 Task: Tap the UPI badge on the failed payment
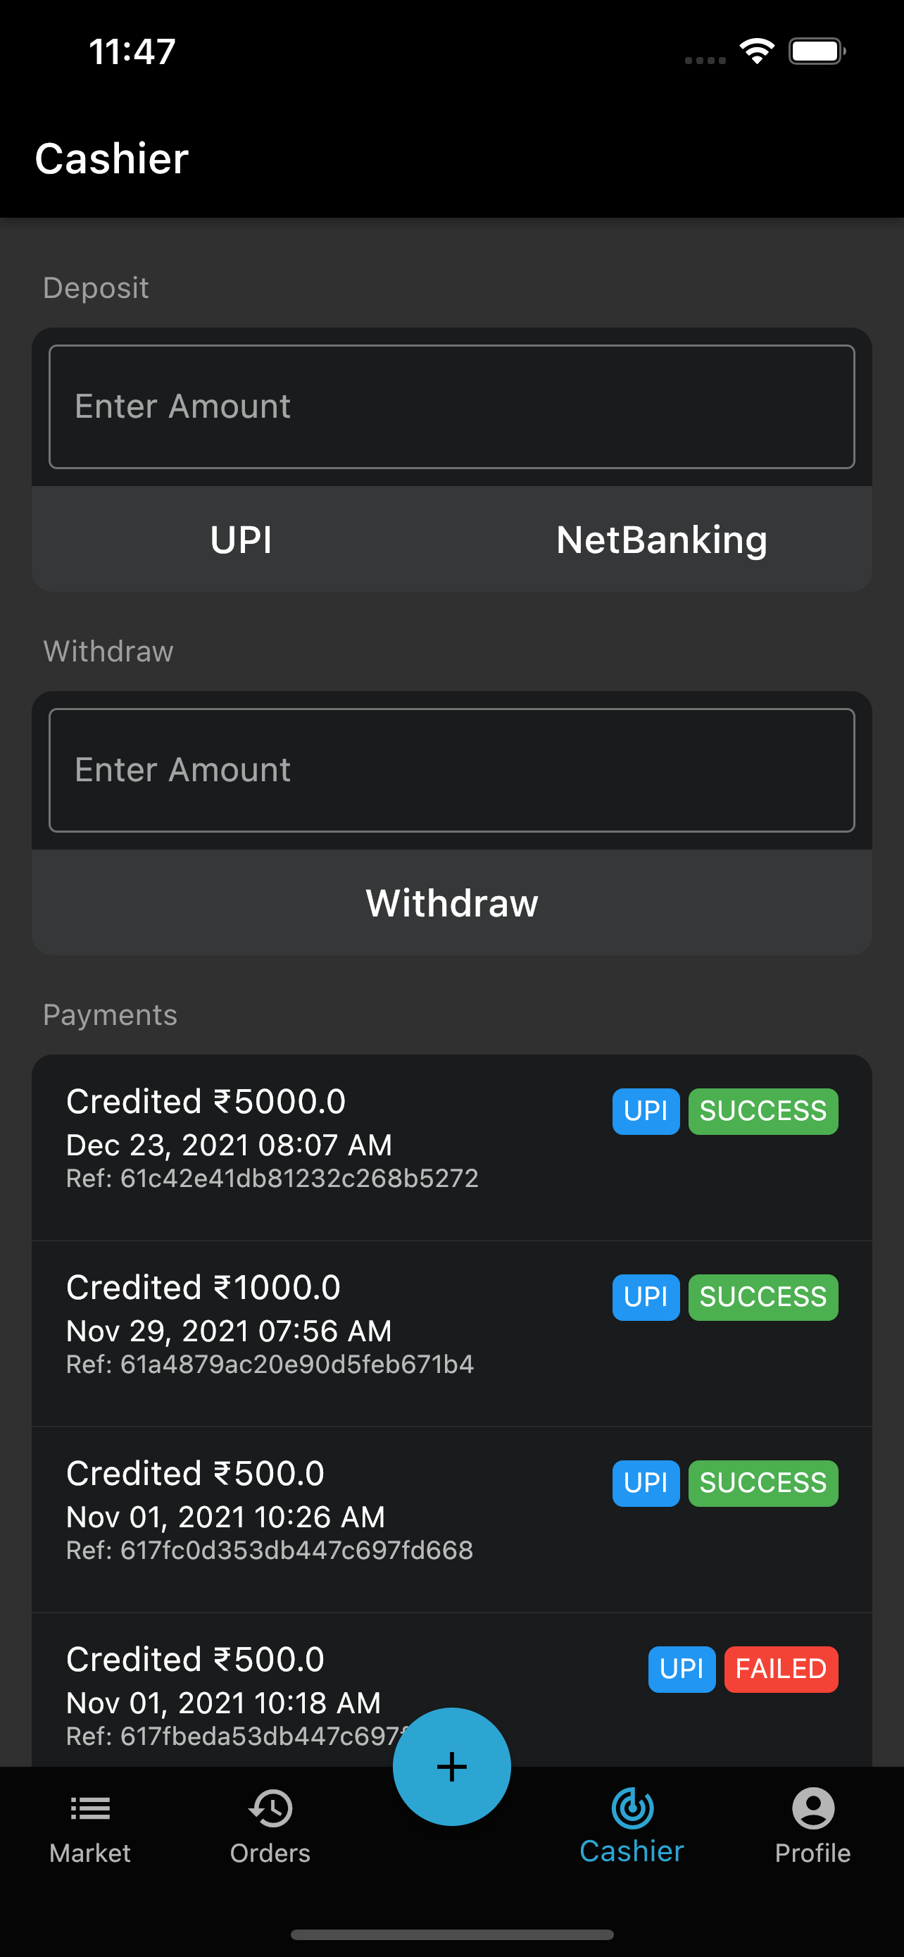coord(682,1669)
